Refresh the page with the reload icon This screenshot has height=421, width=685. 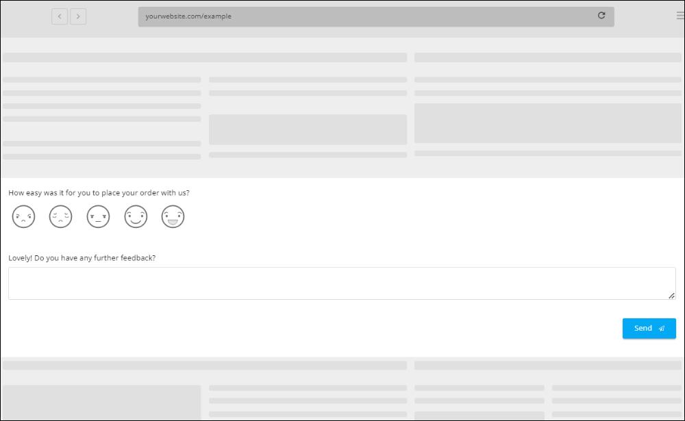coord(601,15)
